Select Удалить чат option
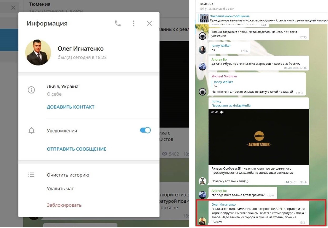328x228 pixels. pos(60,189)
